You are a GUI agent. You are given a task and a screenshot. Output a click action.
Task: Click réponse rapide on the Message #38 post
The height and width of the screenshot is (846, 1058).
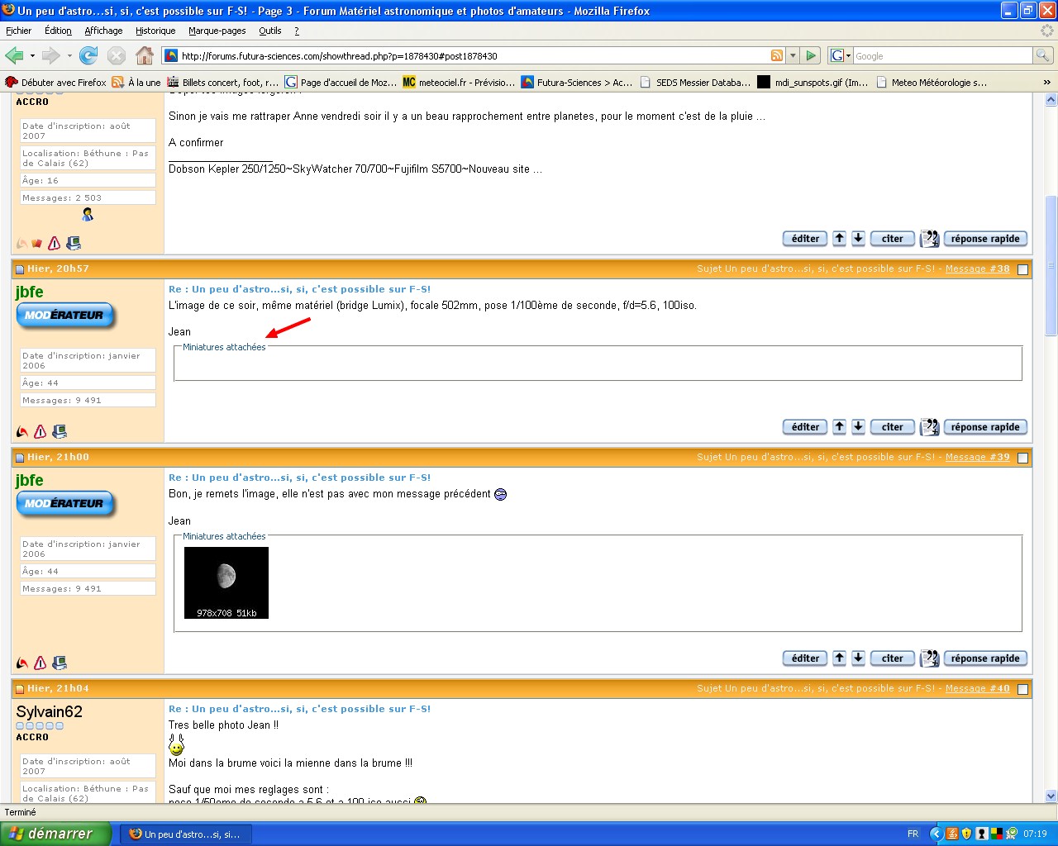[985, 427]
